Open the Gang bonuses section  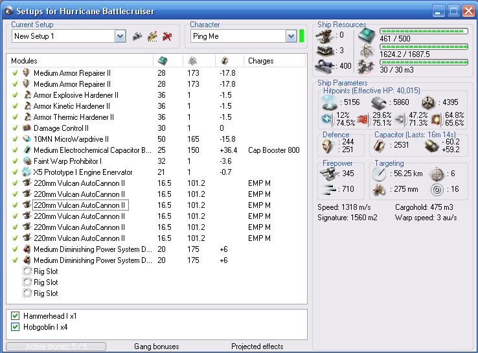[156, 347]
